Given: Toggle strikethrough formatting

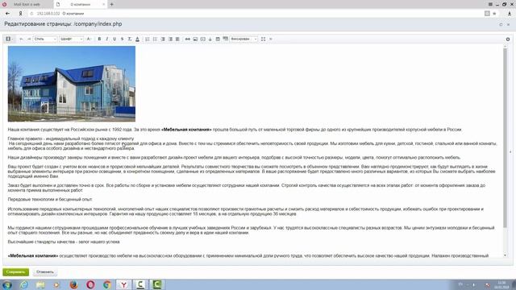Looking at the screenshot, I should [x=122, y=39].
